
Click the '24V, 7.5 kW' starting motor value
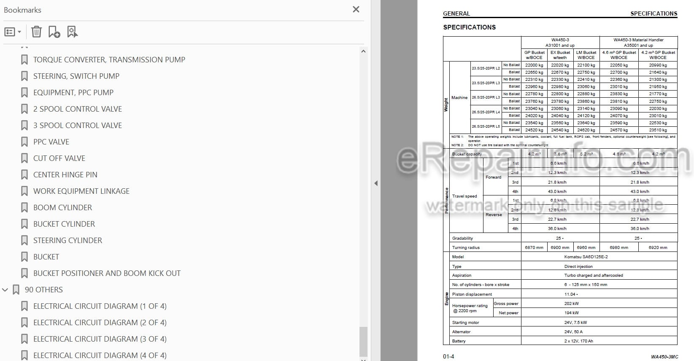click(575, 323)
